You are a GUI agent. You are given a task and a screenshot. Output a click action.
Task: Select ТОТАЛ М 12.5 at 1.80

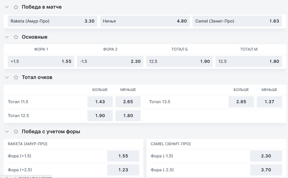[249, 61]
